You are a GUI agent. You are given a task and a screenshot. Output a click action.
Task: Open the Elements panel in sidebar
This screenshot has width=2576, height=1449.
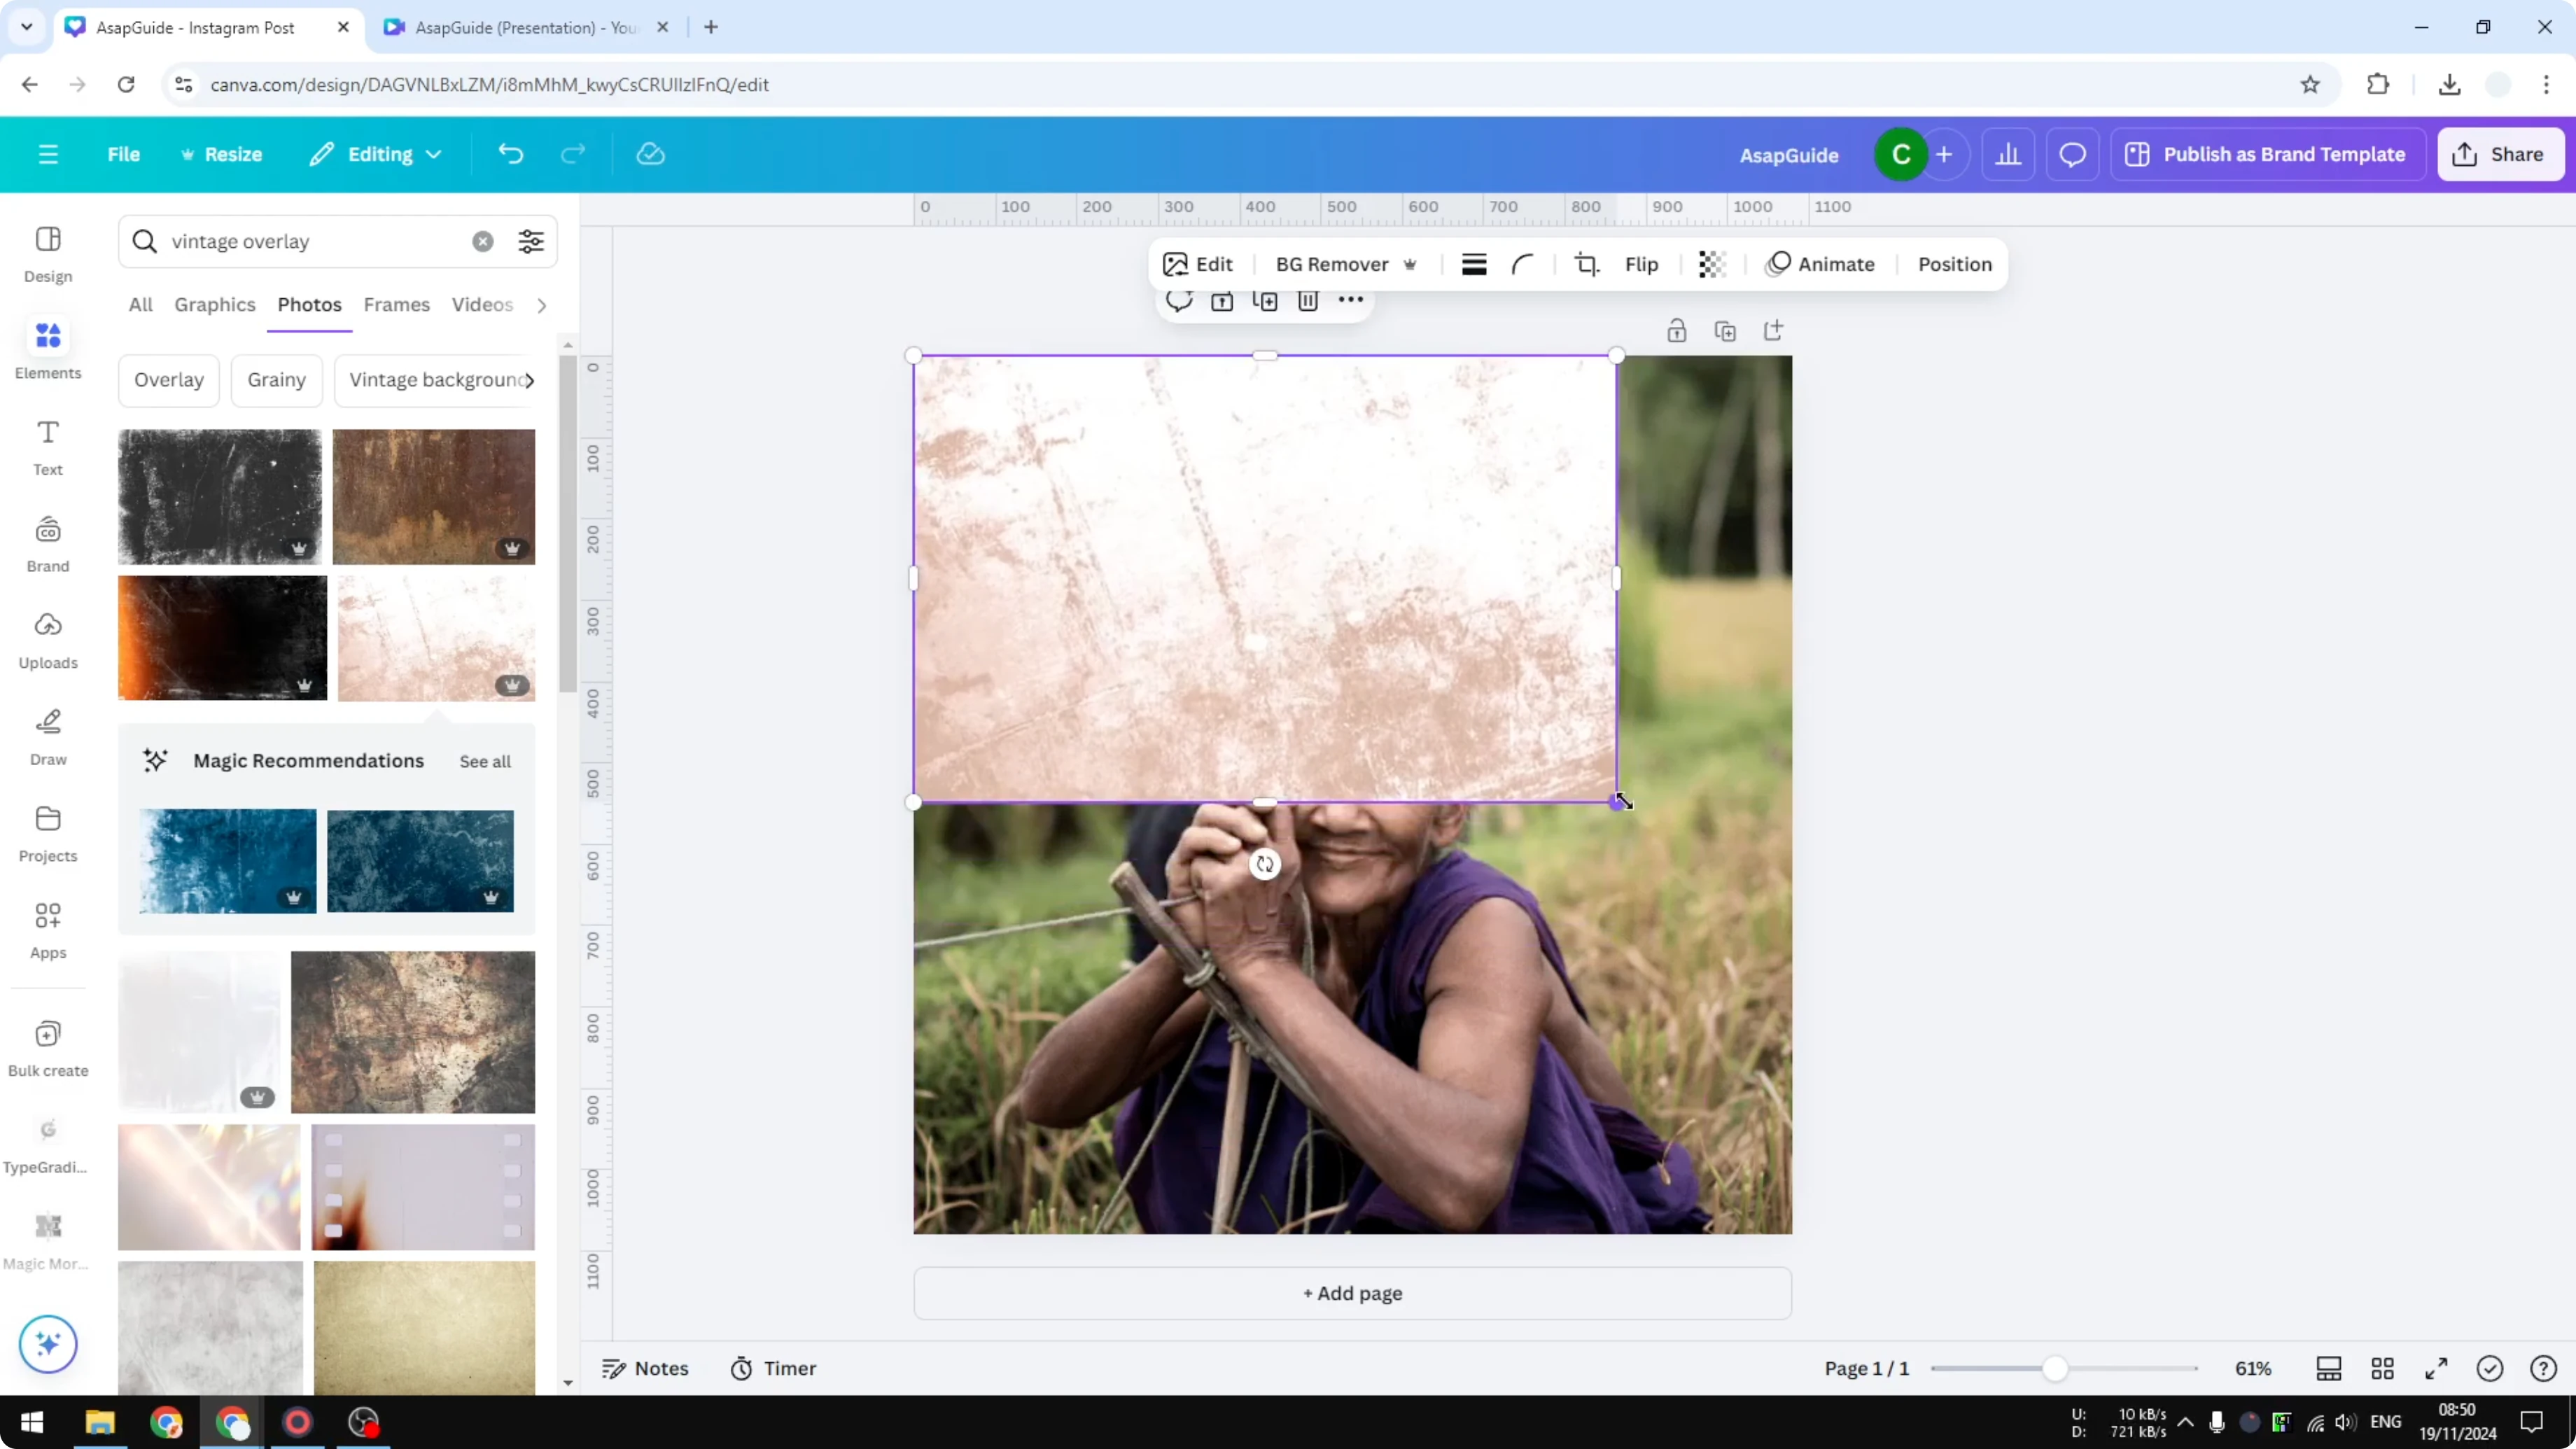pyautogui.click(x=47, y=349)
